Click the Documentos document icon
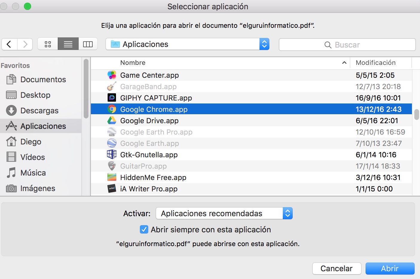The height and width of the screenshot is (279, 420). point(11,79)
